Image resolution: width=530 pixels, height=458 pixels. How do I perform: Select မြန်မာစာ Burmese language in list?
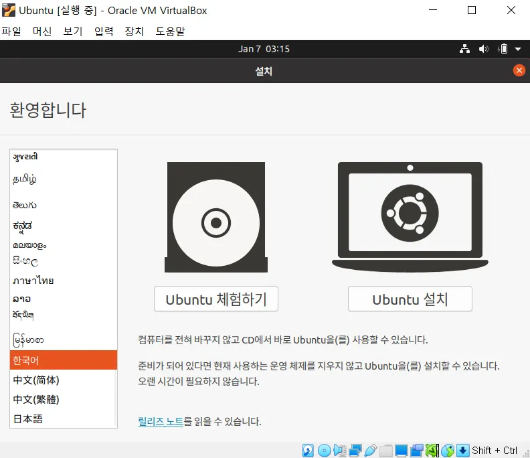(64, 340)
